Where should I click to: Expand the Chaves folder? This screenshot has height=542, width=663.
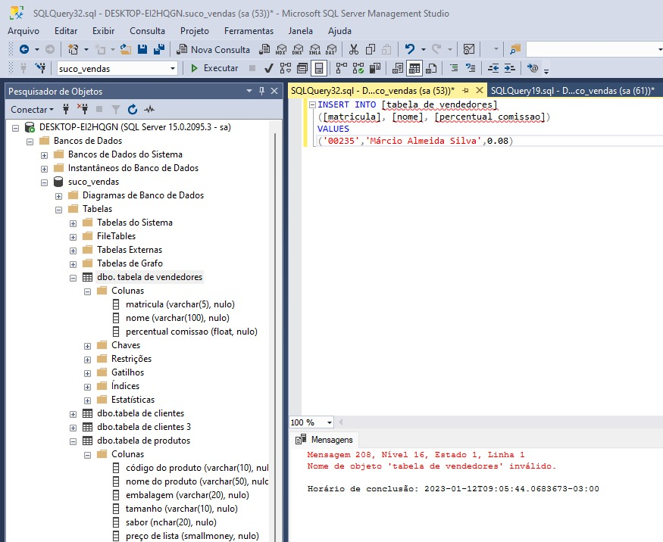(x=88, y=346)
